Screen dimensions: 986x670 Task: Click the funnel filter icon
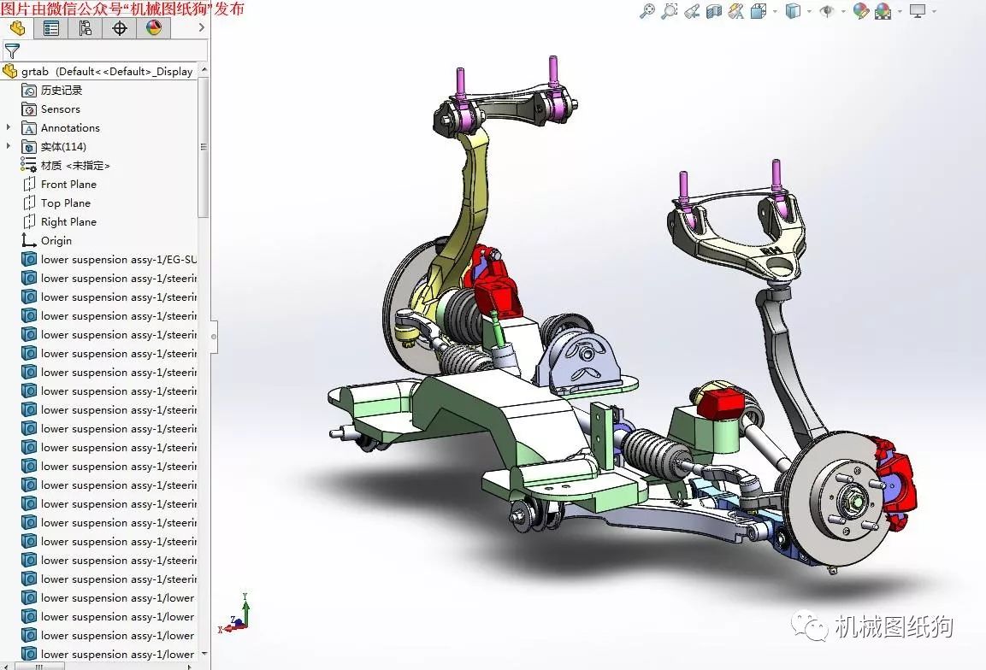point(12,51)
